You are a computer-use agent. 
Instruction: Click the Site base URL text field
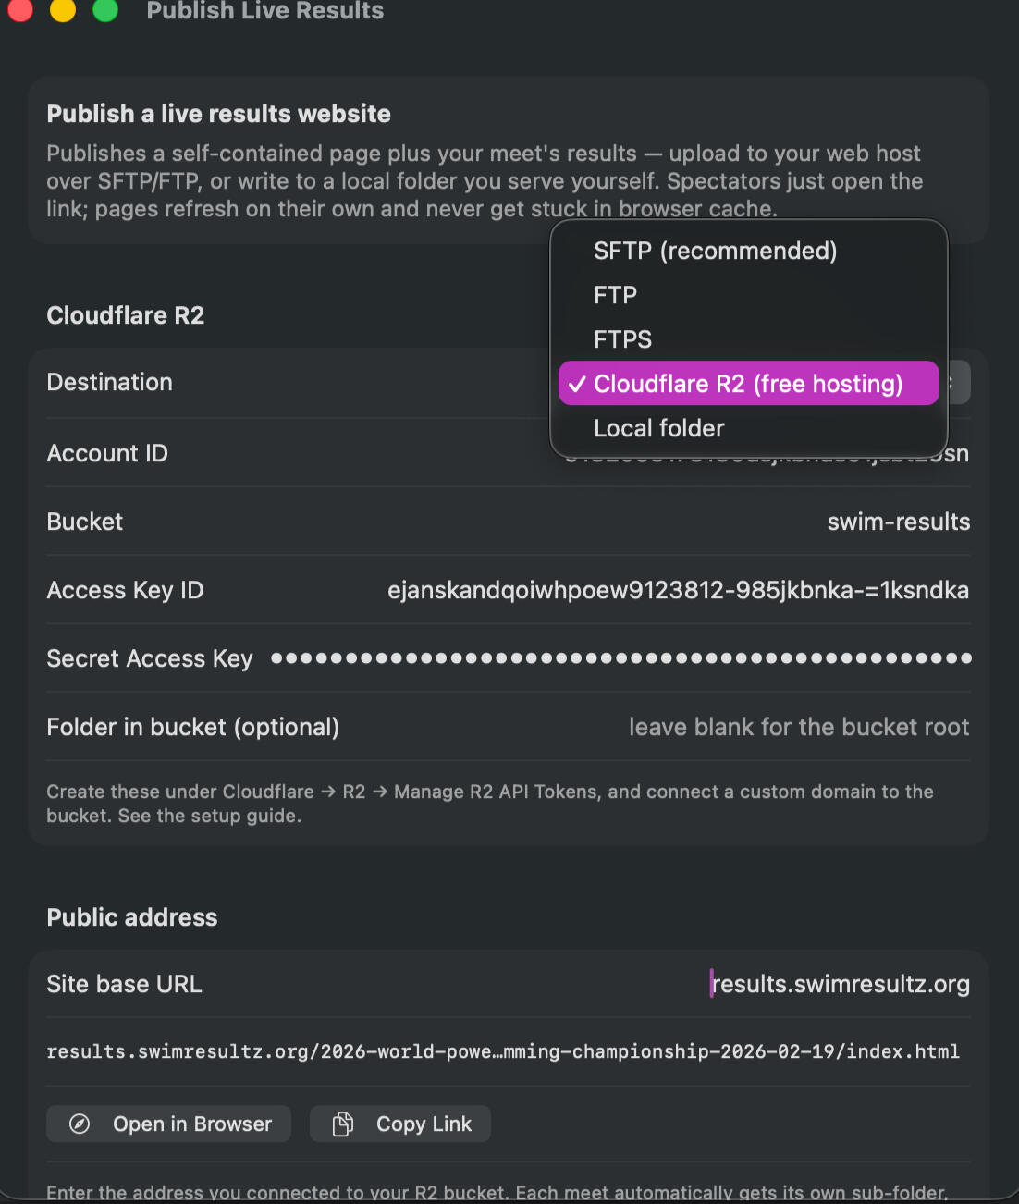pyautogui.click(x=840, y=984)
